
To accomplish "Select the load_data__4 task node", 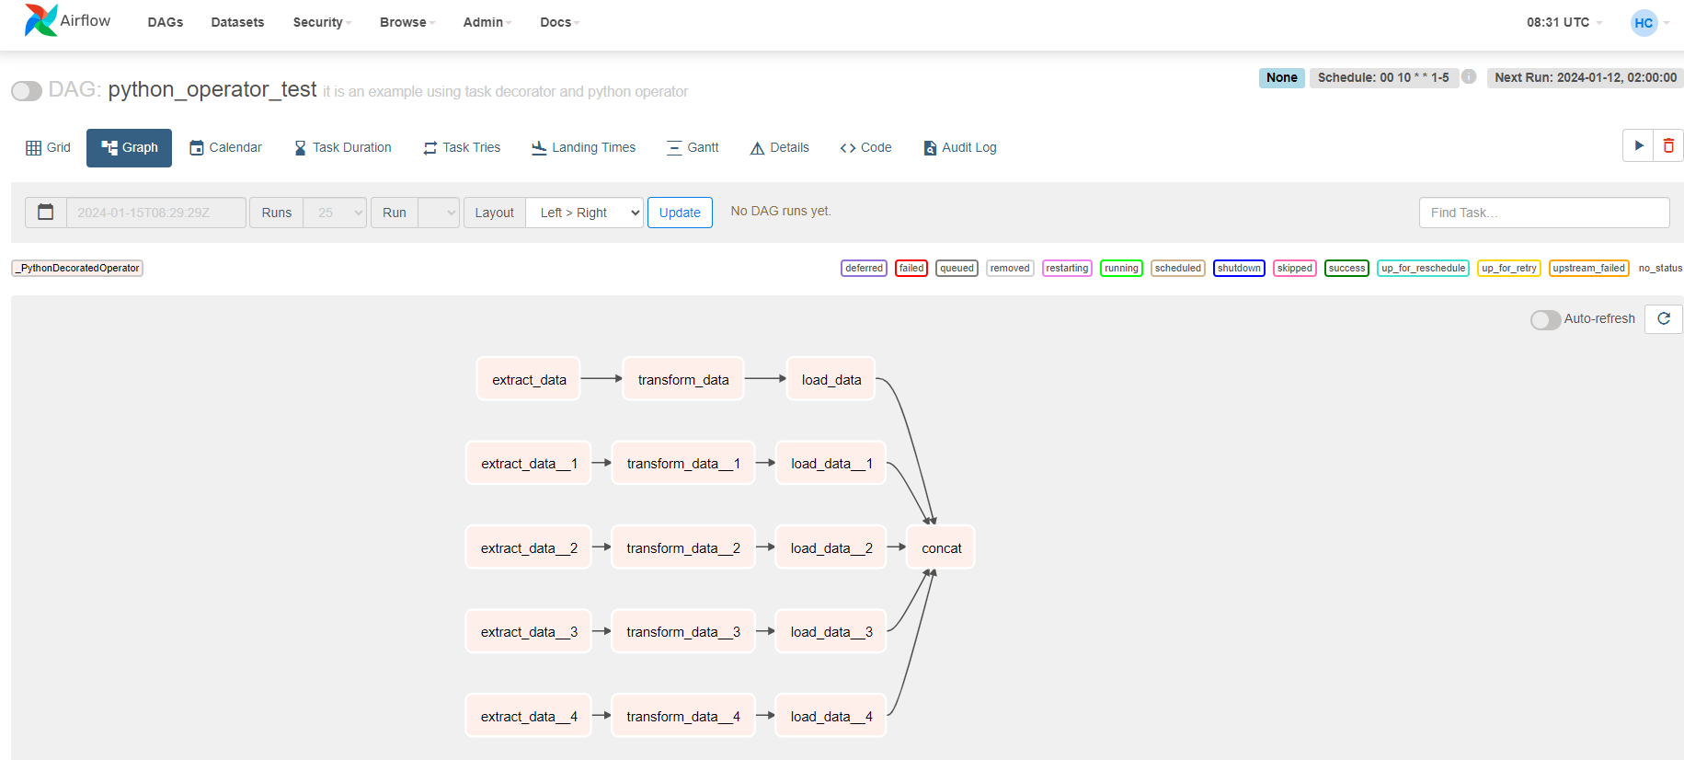I will [x=831, y=716].
